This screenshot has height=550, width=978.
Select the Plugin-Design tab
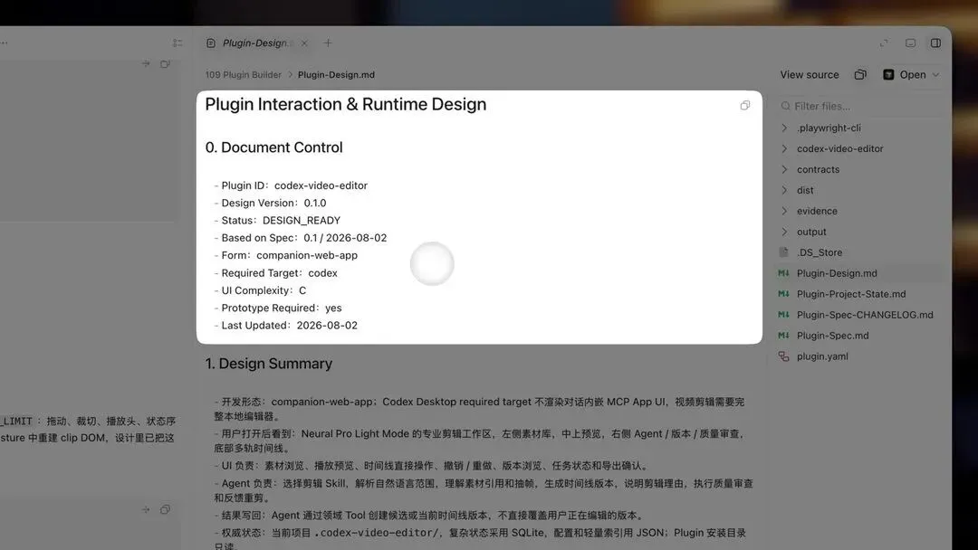point(257,43)
